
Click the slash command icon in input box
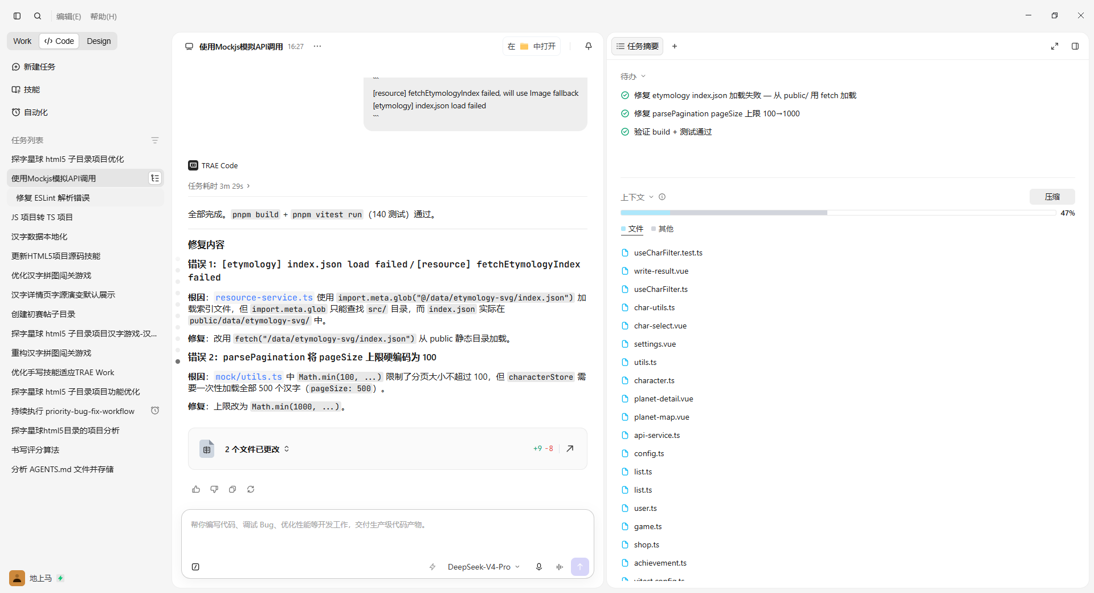click(x=195, y=567)
